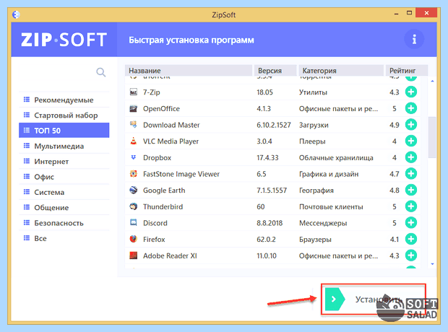Click the OpenOffice program icon
Viewport: 448px width, 332px height.
click(x=134, y=108)
